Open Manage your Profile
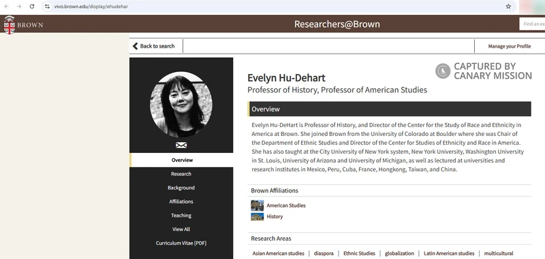This screenshot has height=259, width=545. [509, 46]
